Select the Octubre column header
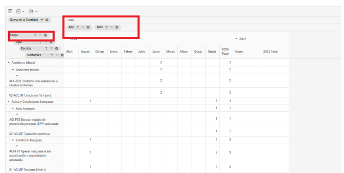 (198, 51)
